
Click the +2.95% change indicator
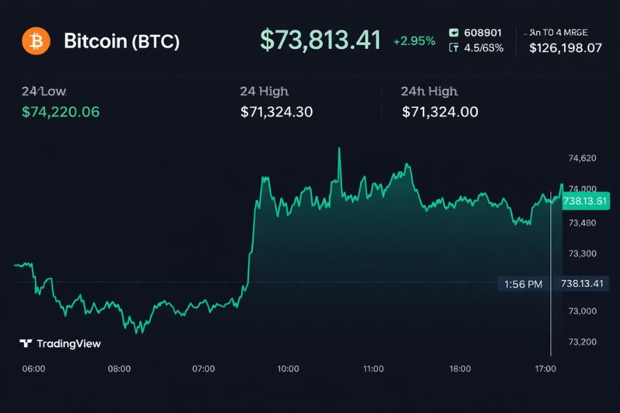[414, 41]
